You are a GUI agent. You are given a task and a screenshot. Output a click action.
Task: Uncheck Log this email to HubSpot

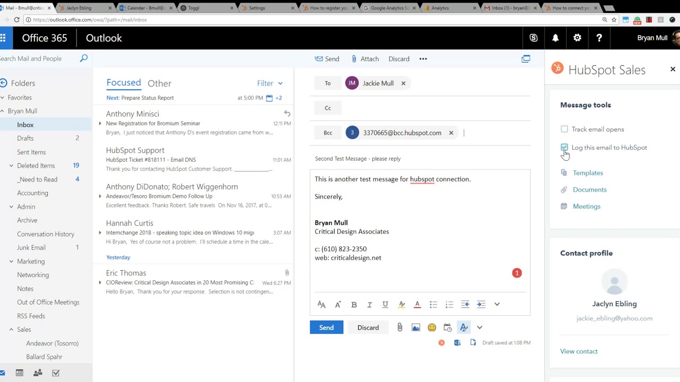tap(564, 147)
